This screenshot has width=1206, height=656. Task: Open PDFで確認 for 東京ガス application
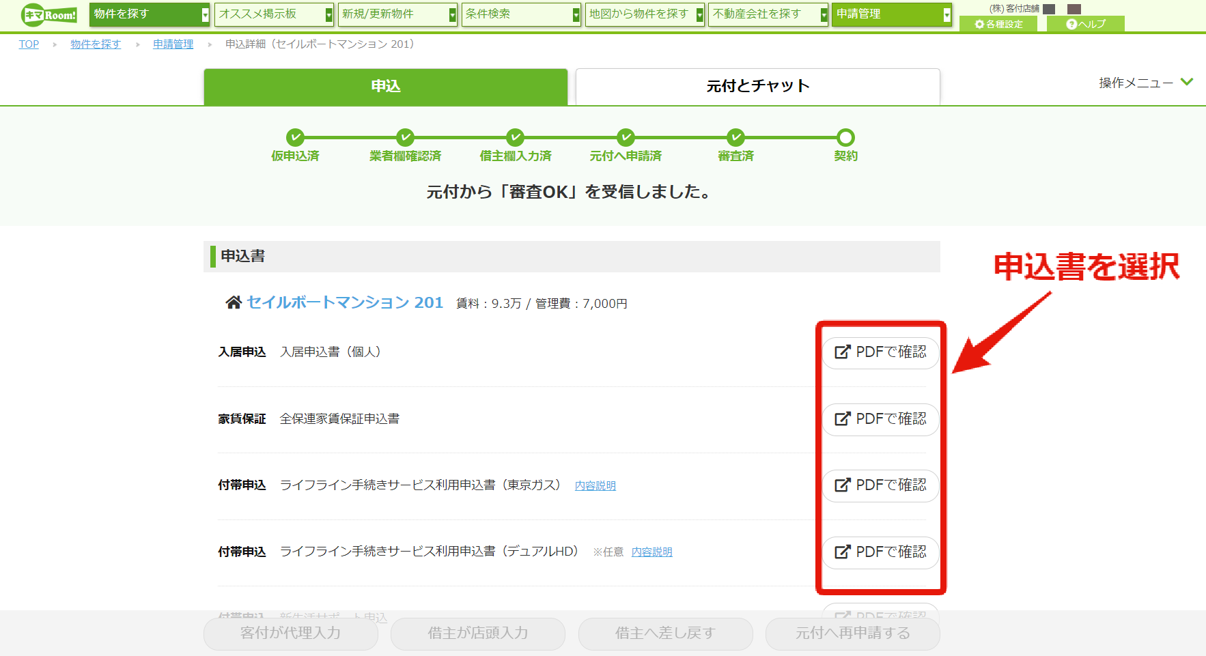(881, 485)
